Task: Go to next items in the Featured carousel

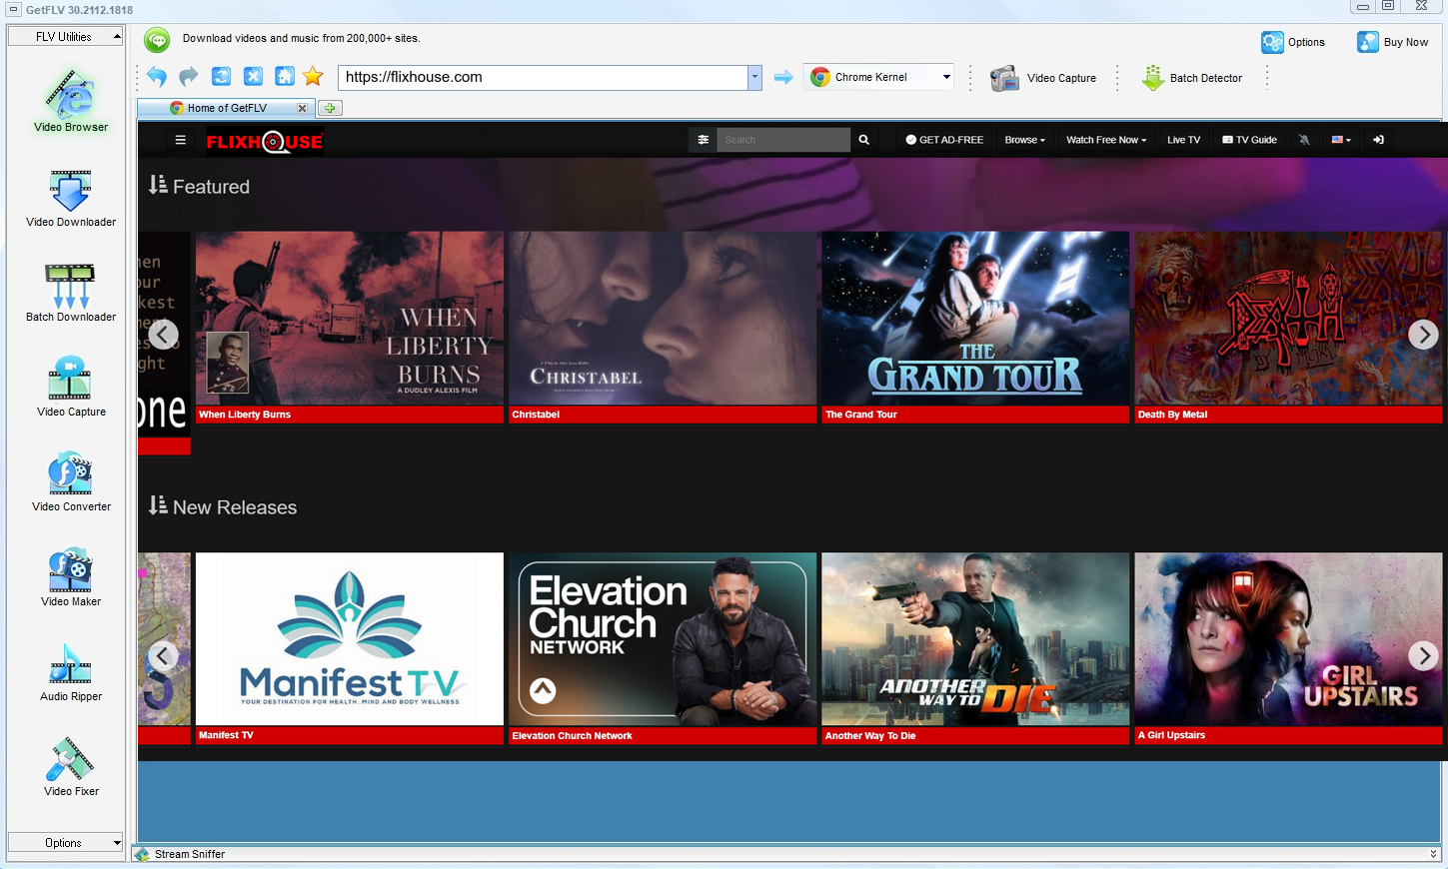Action: coord(1423,335)
